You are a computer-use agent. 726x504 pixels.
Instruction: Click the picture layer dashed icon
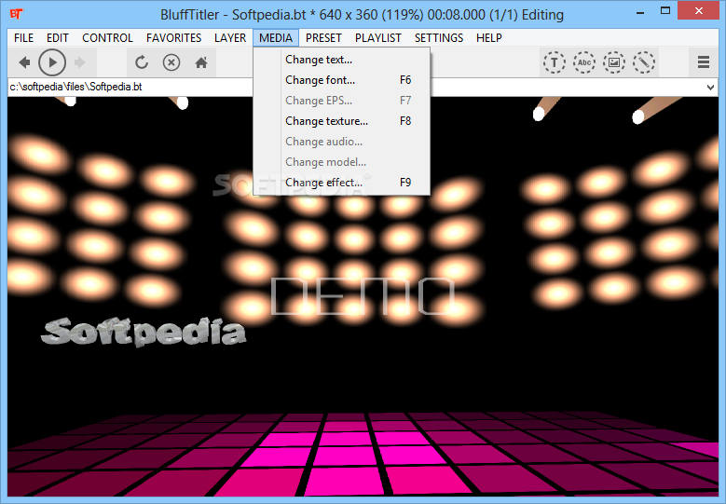pos(614,62)
